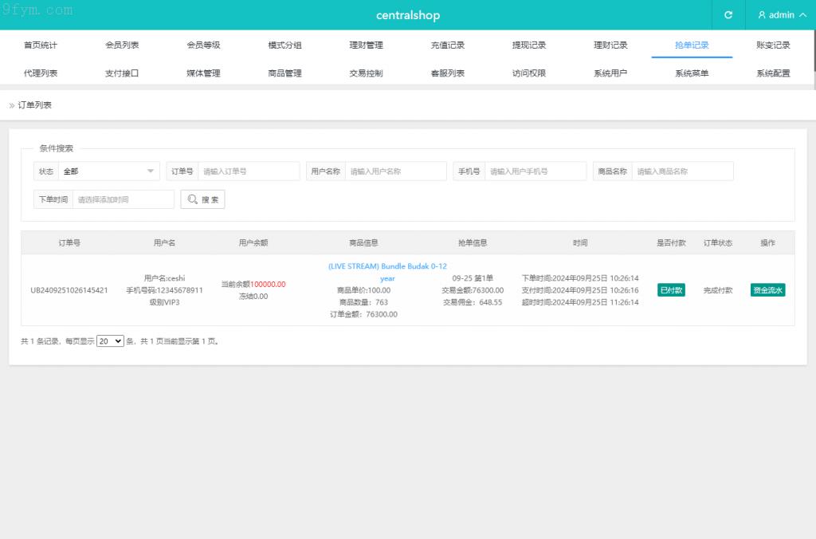Image resolution: width=816 pixels, height=539 pixels.
Task: Click the refresh icon in header
Action: (728, 15)
